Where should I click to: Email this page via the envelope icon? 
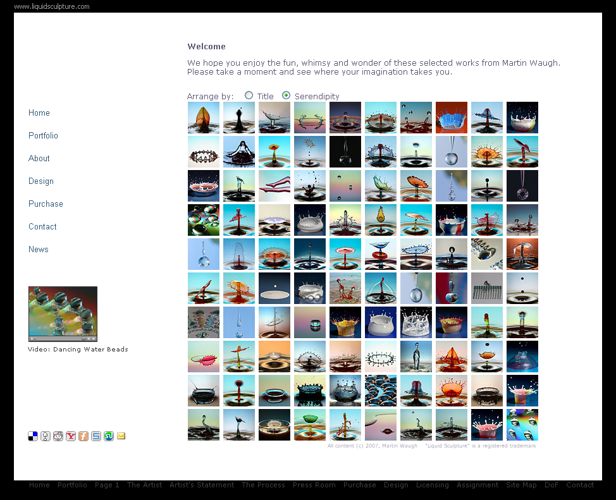121,436
